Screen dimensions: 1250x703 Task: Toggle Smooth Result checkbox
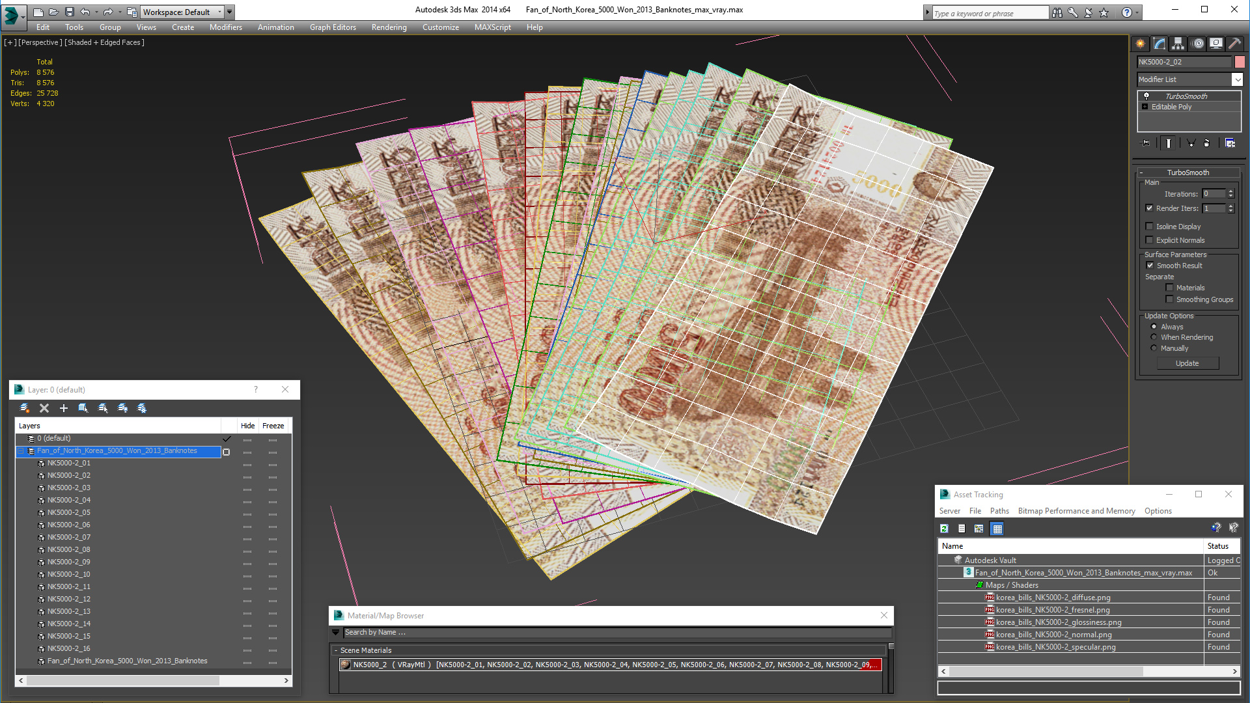point(1150,266)
